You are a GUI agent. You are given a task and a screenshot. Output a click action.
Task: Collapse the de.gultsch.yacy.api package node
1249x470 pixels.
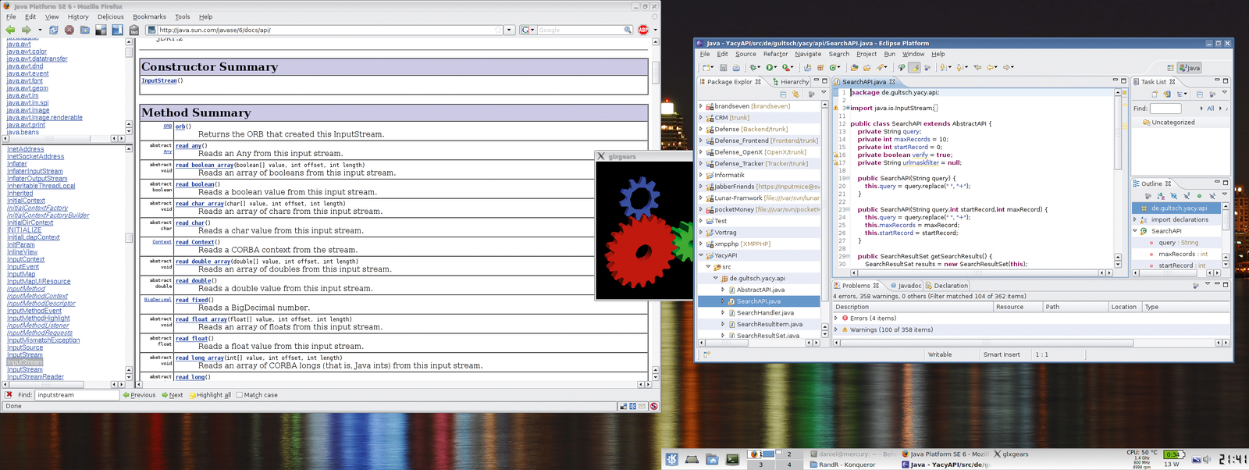(716, 278)
